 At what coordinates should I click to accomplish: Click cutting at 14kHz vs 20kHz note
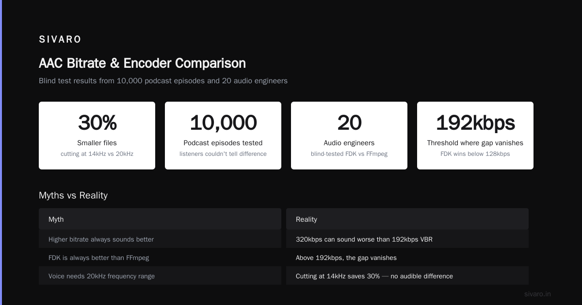point(97,154)
